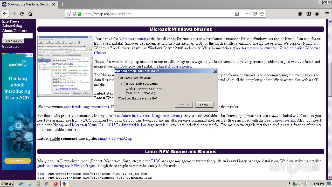Open the Usage Instructions link
This screenshot has height=187, width=332.
point(166,116)
